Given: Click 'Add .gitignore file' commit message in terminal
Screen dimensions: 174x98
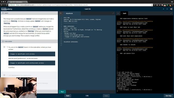Looking at the screenshot, I should [127, 53].
